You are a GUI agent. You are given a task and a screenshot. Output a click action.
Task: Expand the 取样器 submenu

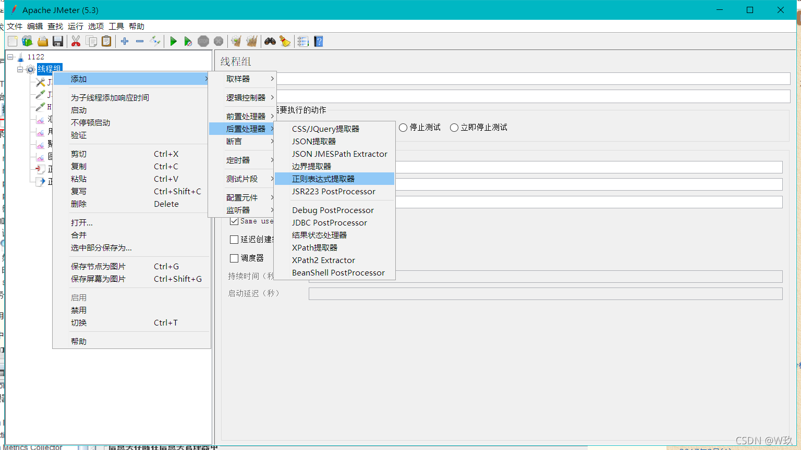coord(242,79)
